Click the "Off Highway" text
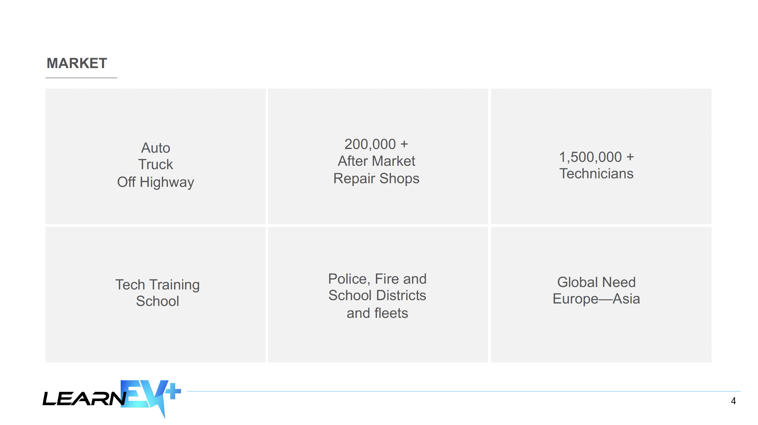Image resolution: width=758 pixels, height=425 pixels. click(x=155, y=182)
